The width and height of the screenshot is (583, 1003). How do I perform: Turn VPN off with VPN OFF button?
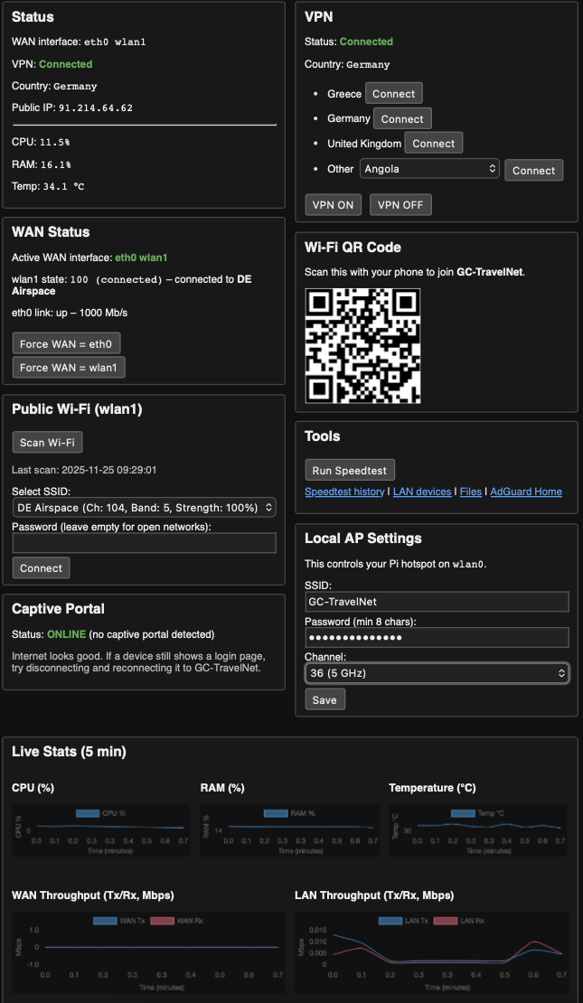[x=400, y=205]
